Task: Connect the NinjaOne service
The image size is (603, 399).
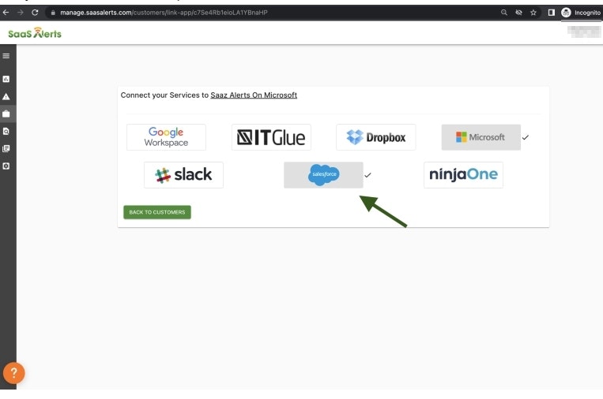Action: (x=463, y=175)
